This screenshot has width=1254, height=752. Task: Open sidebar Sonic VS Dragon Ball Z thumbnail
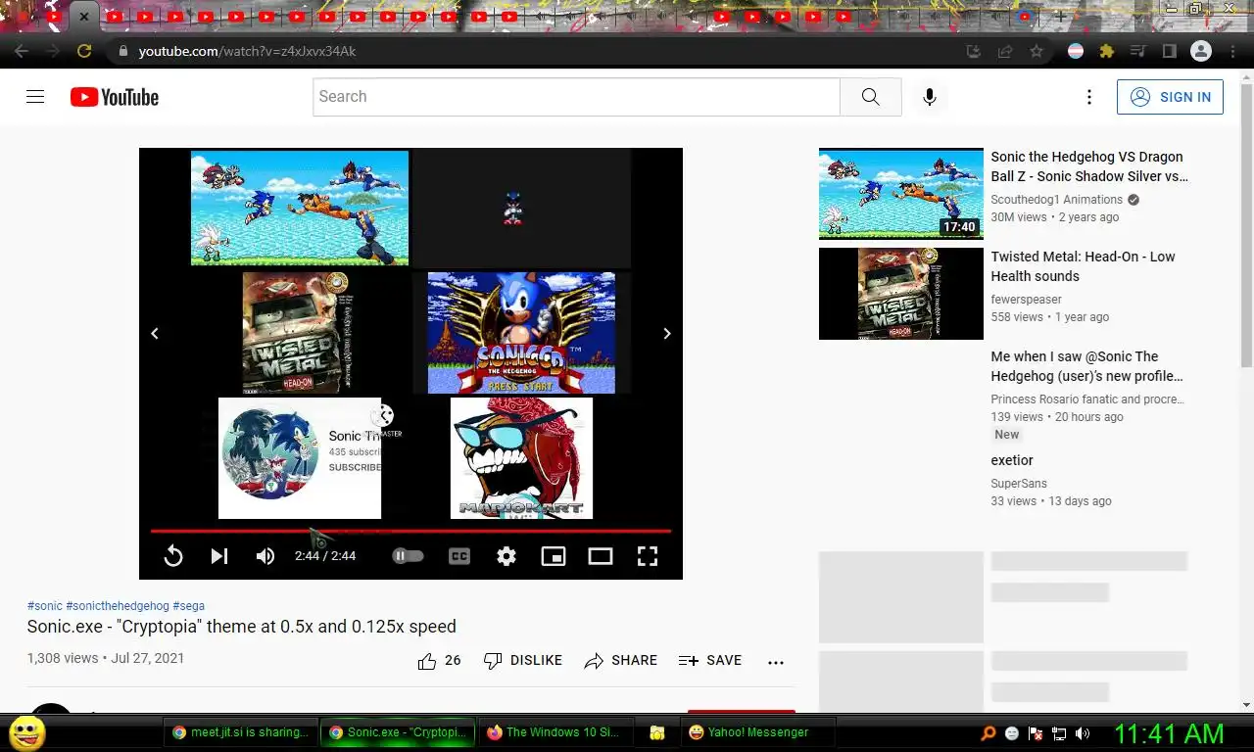[901, 194]
